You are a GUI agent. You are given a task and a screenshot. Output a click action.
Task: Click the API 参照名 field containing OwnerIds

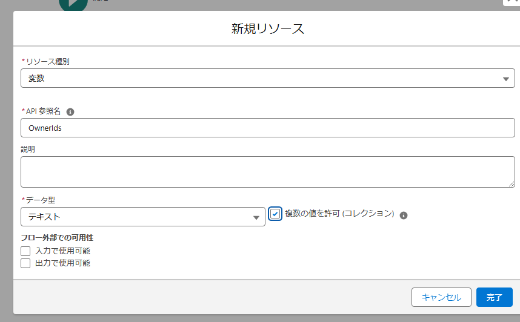click(268, 128)
